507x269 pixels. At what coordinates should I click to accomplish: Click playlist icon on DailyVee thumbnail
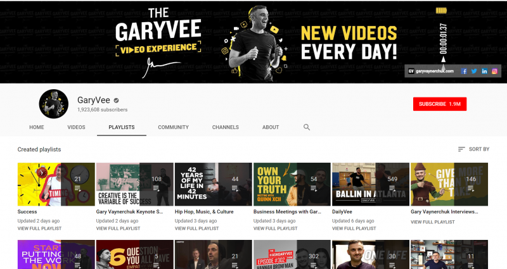392,188
